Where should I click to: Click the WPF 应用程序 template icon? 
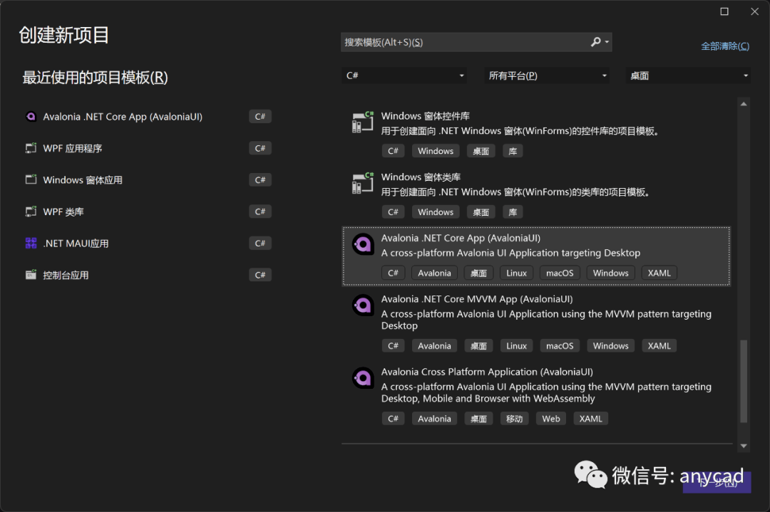[x=31, y=148]
